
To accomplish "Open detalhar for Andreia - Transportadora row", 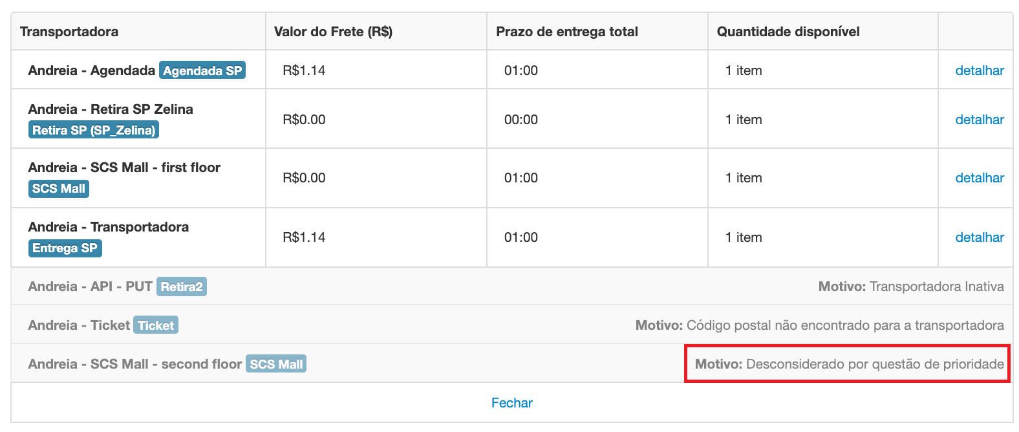I will [980, 237].
